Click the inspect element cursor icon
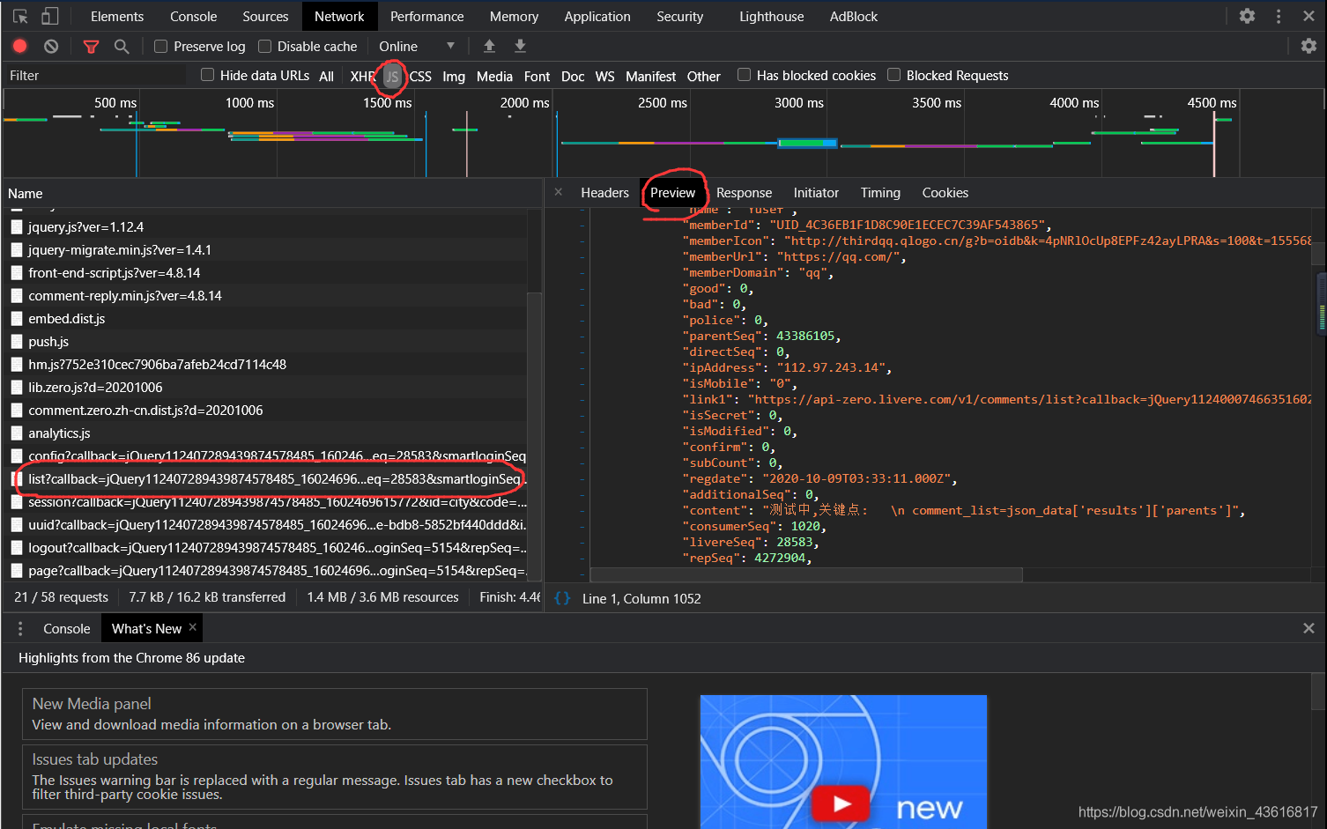Image resolution: width=1327 pixels, height=829 pixels. click(20, 16)
